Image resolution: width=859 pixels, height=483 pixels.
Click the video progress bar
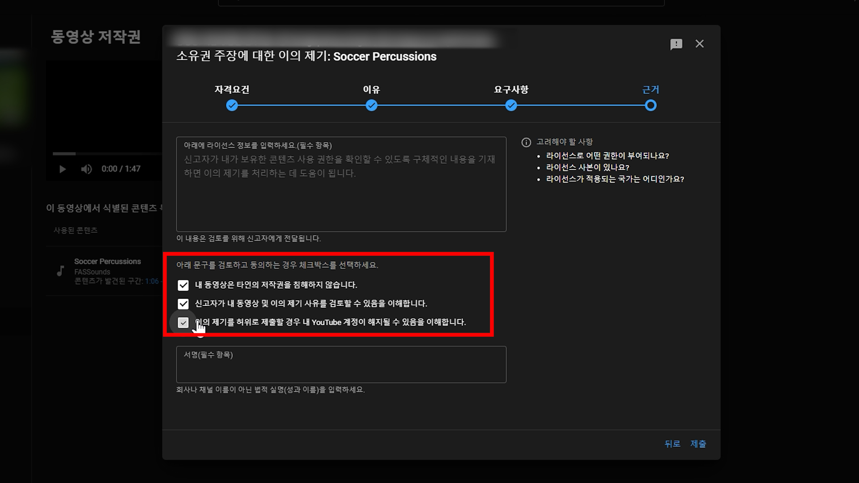[x=106, y=153]
